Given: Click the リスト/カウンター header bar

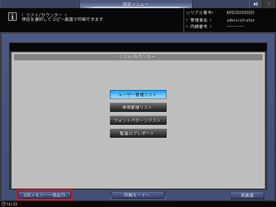Looking at the screenshot, I should [138, 57].
